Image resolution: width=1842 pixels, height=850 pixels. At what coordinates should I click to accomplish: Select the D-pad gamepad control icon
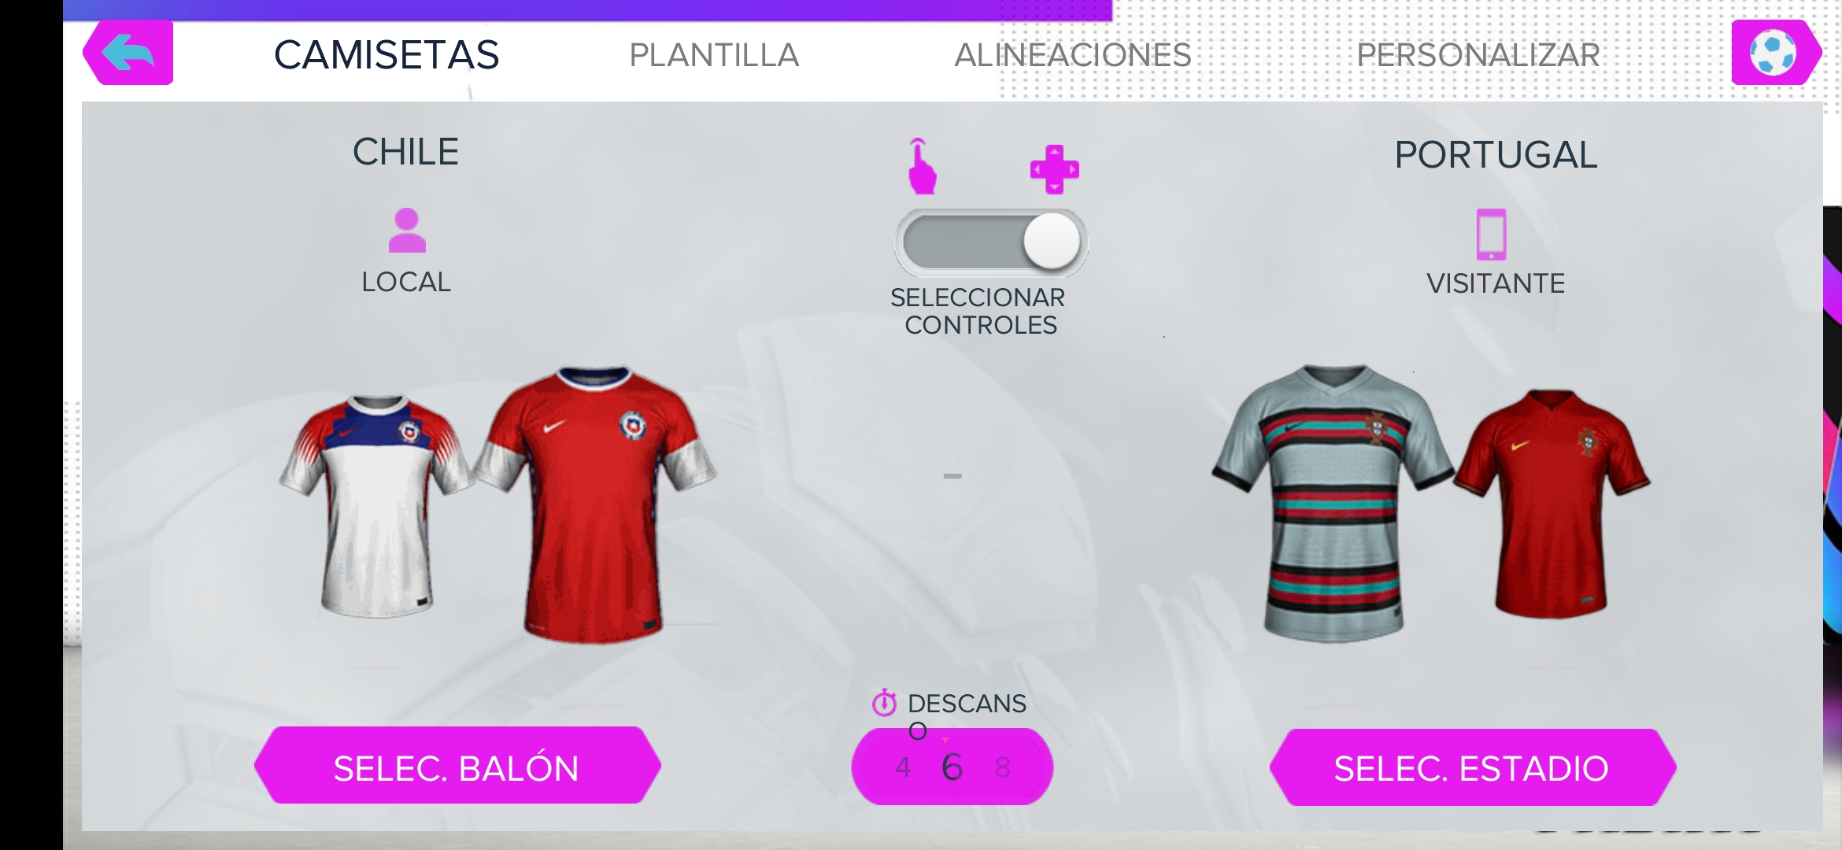tap(1054, 169)
